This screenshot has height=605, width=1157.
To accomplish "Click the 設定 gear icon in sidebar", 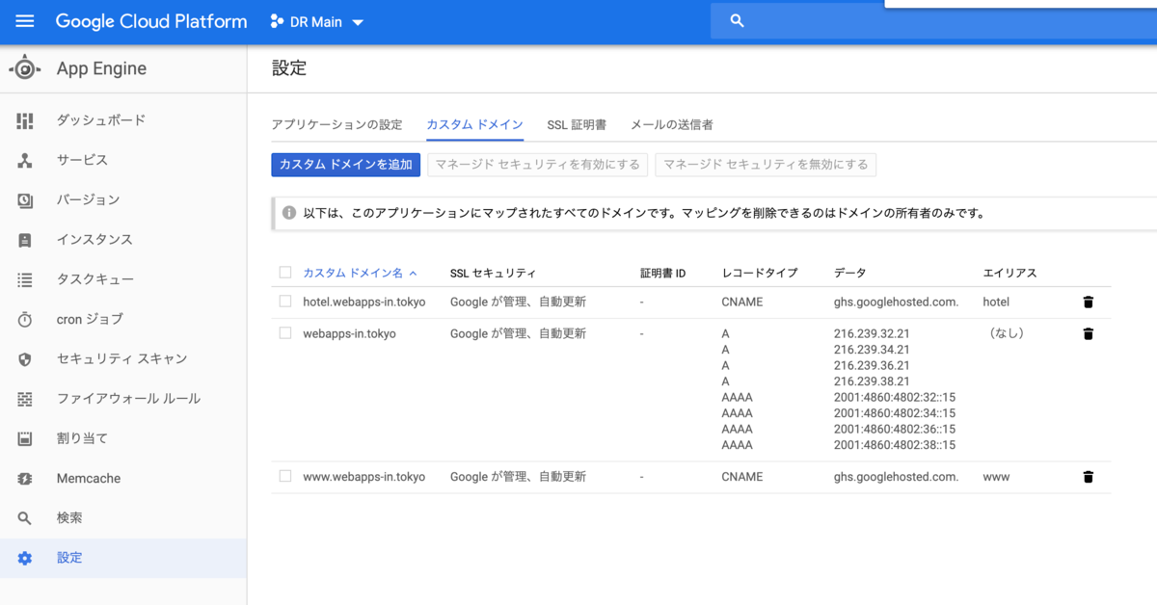I will 25,558.
